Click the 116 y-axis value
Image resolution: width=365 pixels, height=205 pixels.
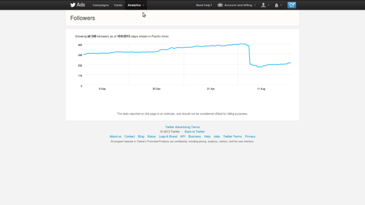click(x=80, y=76)
